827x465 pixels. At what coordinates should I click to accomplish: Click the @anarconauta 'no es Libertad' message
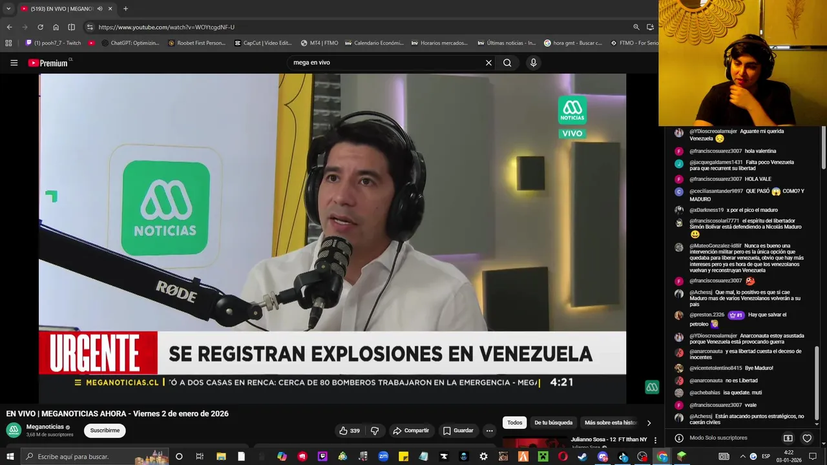[724, 380]
